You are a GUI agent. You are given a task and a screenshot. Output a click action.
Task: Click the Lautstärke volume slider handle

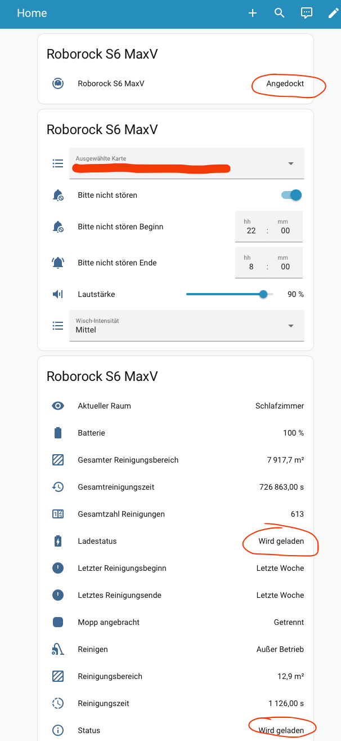click(263, 294)
